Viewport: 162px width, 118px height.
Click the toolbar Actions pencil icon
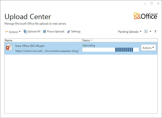7,32
